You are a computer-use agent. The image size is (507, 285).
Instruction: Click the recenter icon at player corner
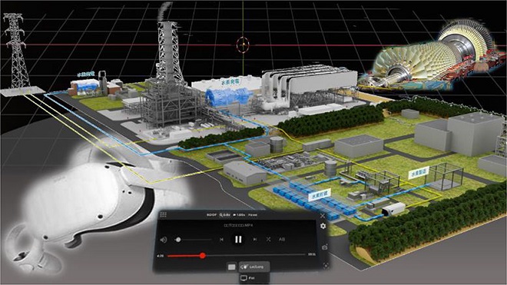pyautogui.click(x=325, y=266)
